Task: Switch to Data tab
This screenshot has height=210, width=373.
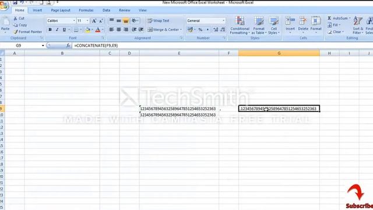Action: pyautogui.click(x=106, y=10)
